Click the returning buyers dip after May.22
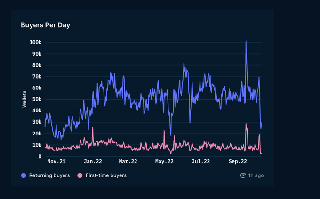The height and width of the screenshot is (199, 320). pos(171,135)
